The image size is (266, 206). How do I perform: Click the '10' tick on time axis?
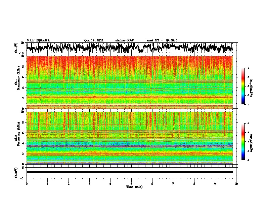(x=236, y=184)
